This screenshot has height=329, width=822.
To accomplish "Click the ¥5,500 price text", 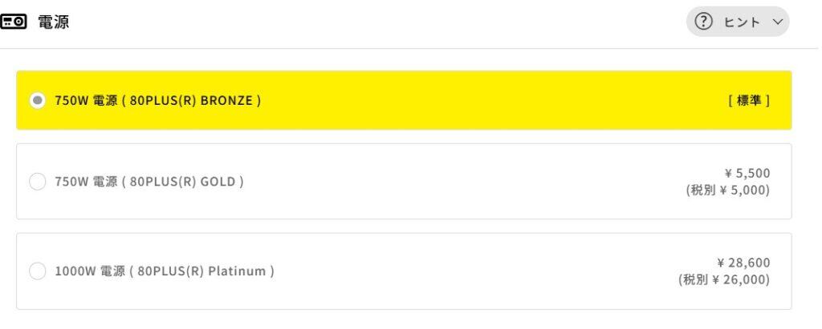I will click(x=747, y=173).
